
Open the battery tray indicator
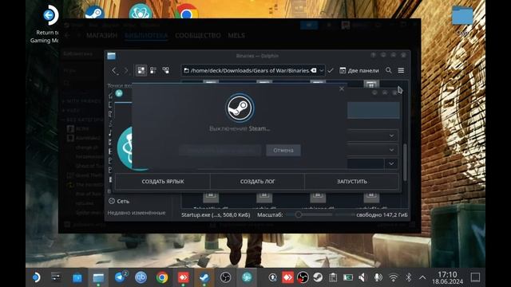point(348,277)
